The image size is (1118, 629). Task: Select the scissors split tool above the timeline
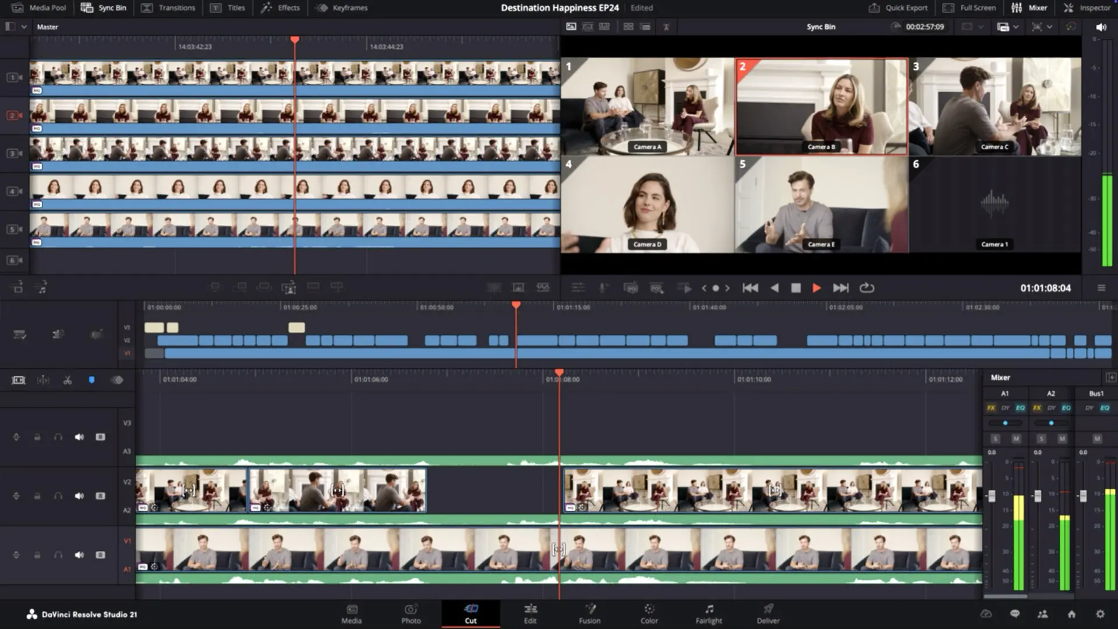point(68,380)
